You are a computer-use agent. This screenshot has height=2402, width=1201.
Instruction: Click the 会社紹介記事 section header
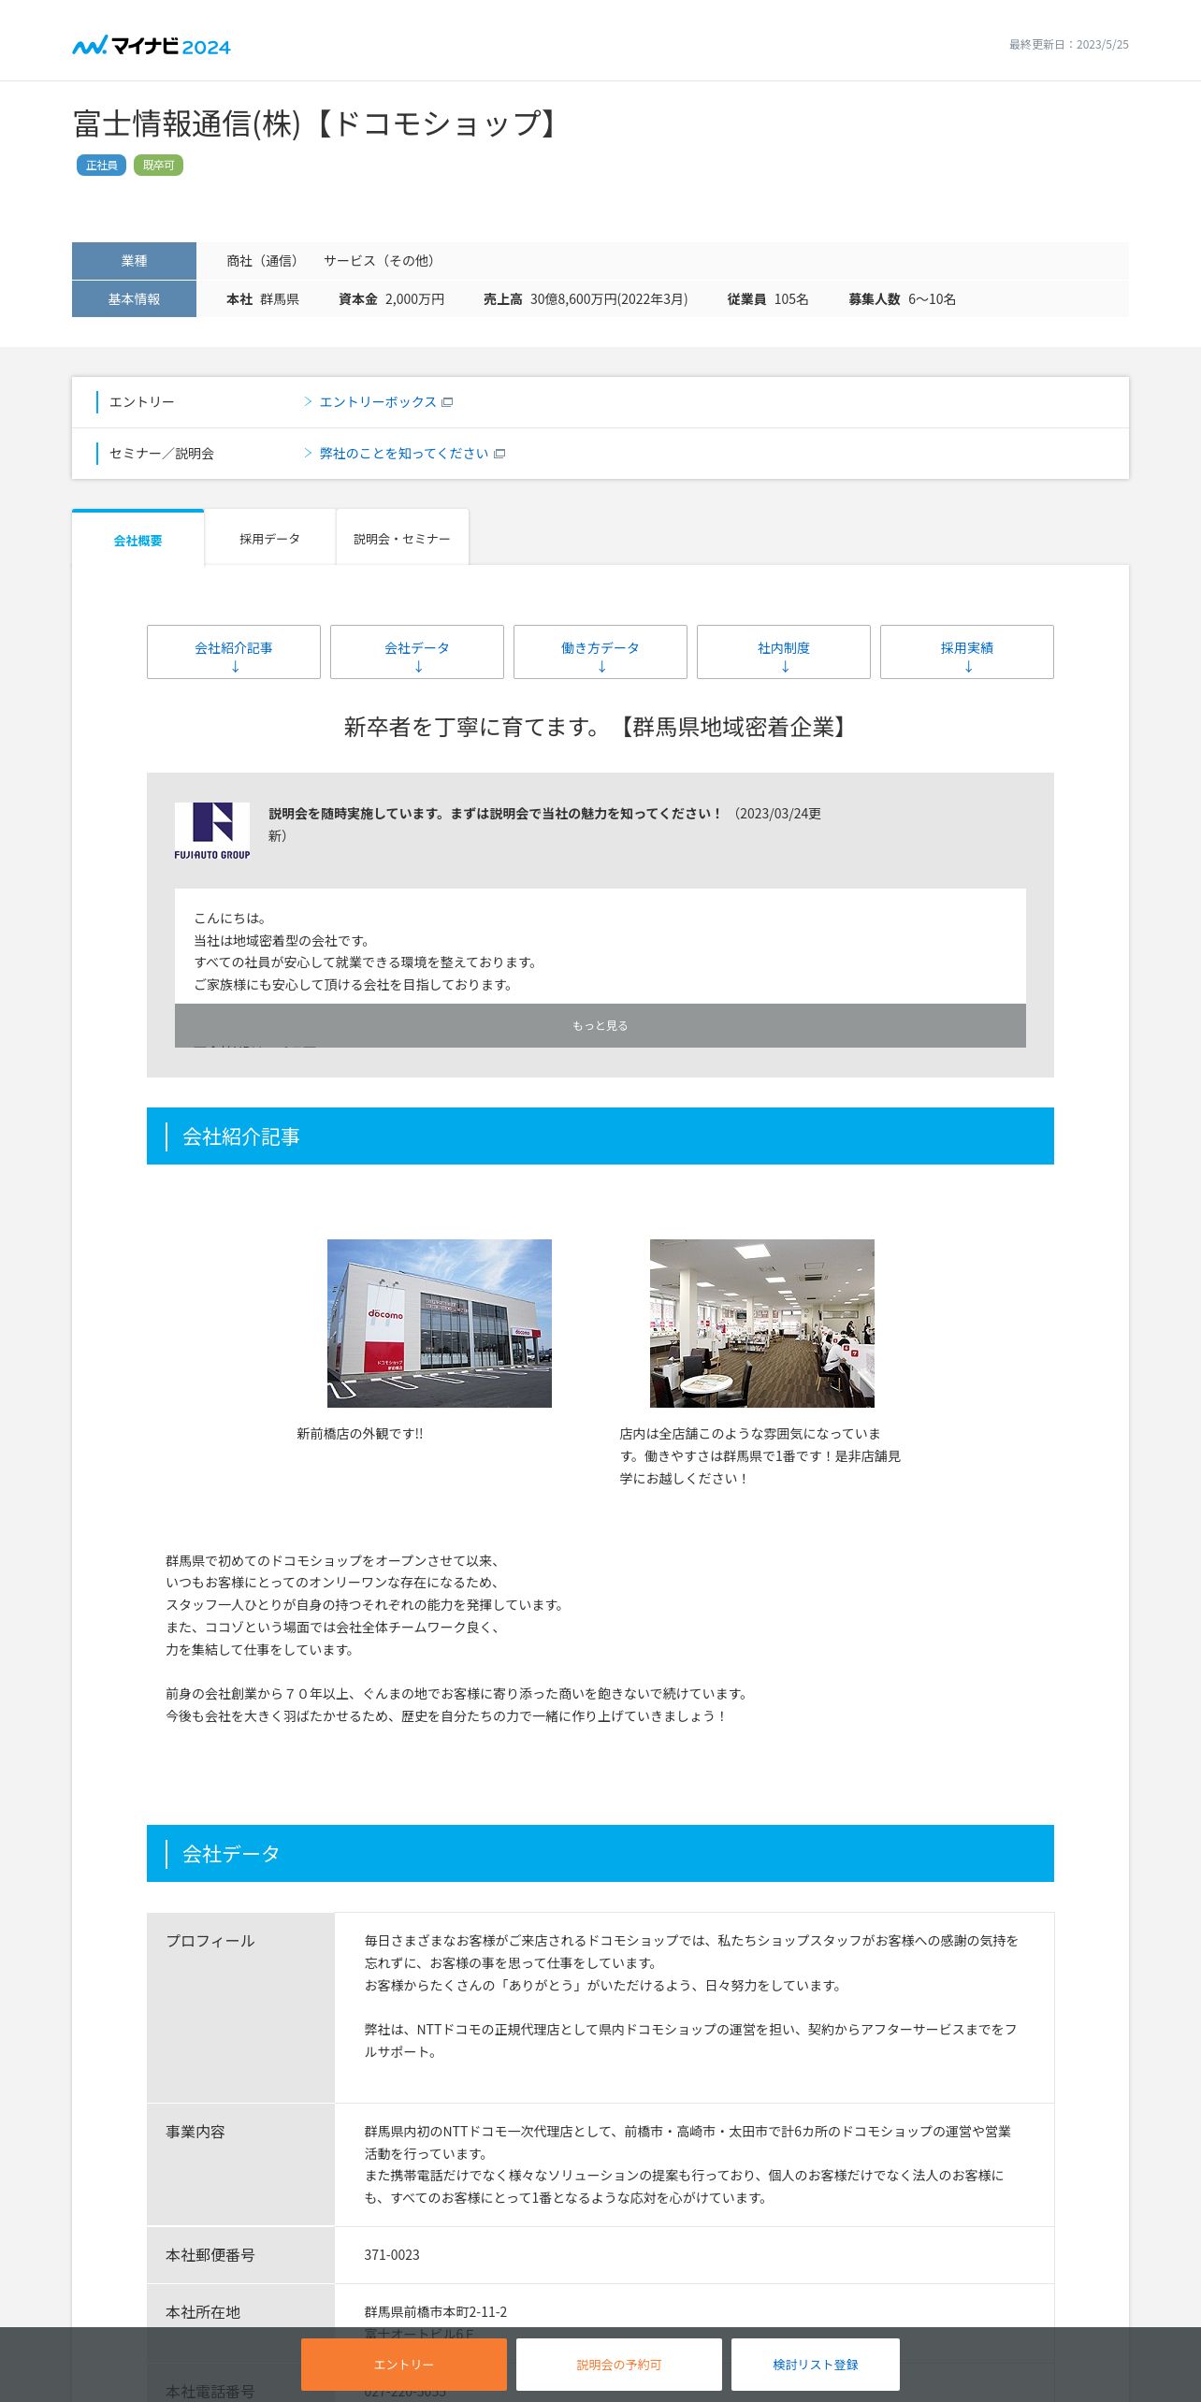click(x=600, y=1136)
